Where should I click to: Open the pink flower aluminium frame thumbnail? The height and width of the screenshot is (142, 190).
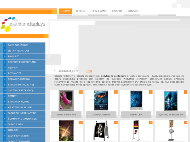[66, 100]
